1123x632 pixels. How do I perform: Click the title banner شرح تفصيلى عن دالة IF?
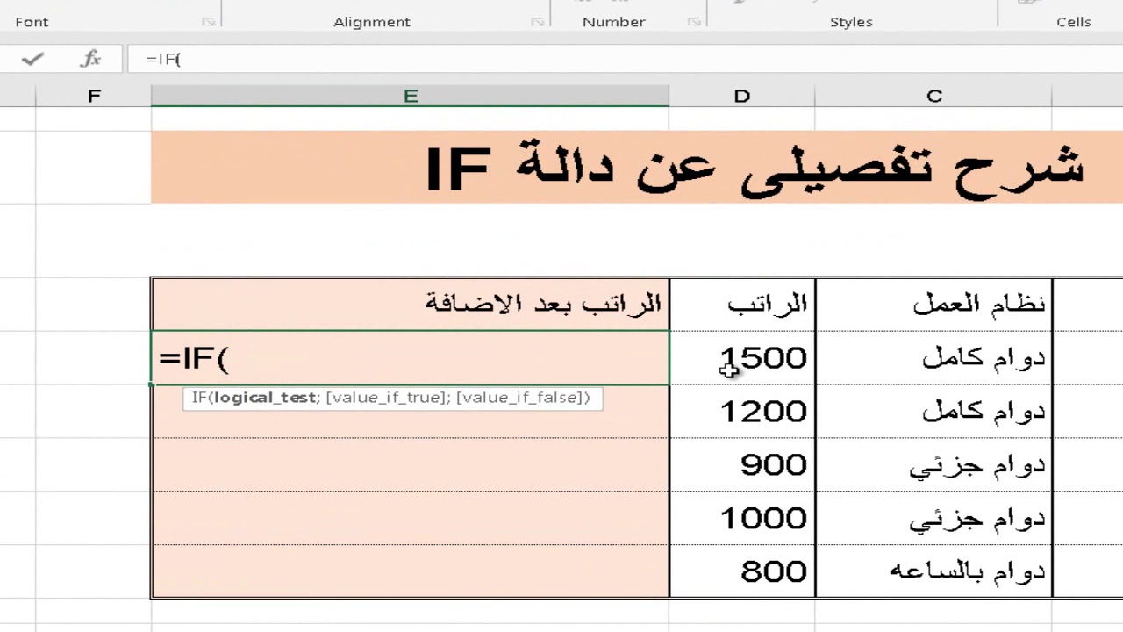pos(637,167)
